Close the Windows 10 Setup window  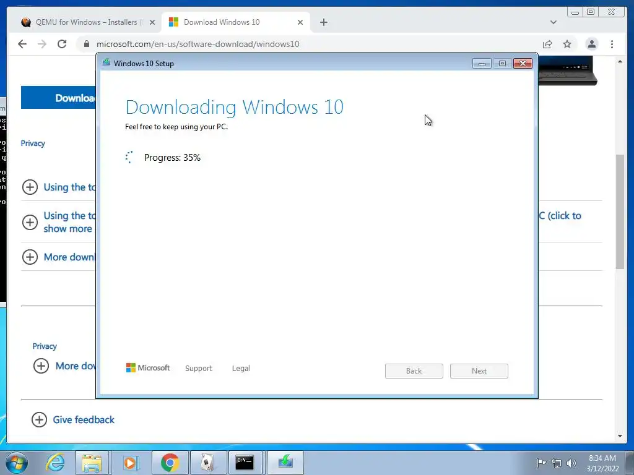523,64
